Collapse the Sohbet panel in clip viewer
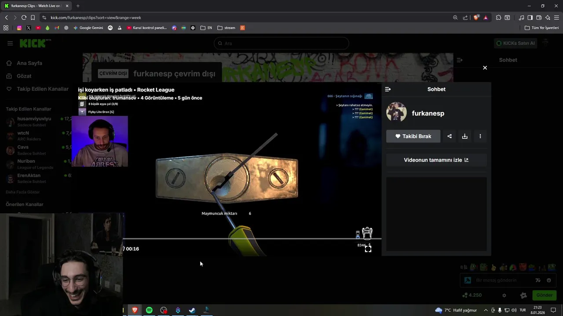Viewport: 563px width, 316px height. tap(388, 89)
